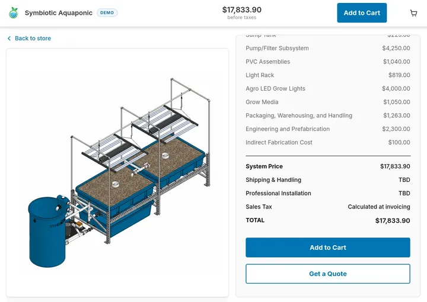Click the top Add to Cart button
This screenshot has height=302, width=427.
362,13
